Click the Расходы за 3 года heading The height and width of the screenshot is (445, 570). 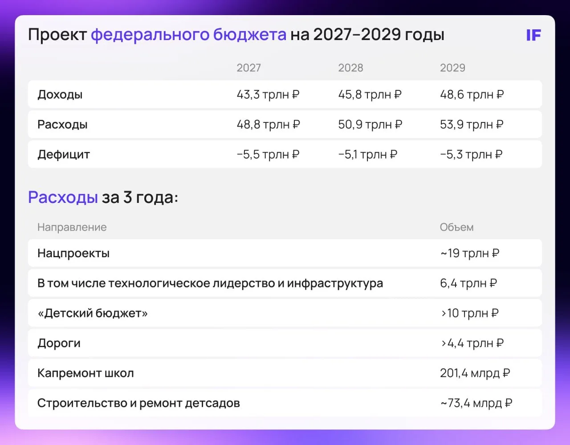click(103, 197)
